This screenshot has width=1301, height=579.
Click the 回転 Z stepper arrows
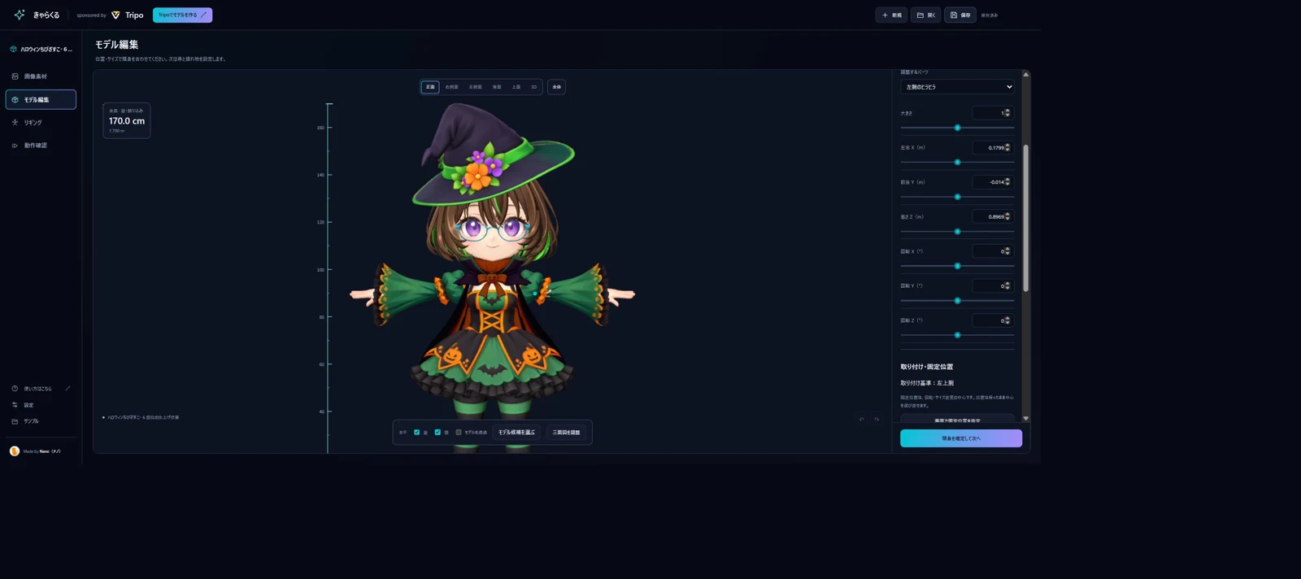click(x=1007, y=320)
